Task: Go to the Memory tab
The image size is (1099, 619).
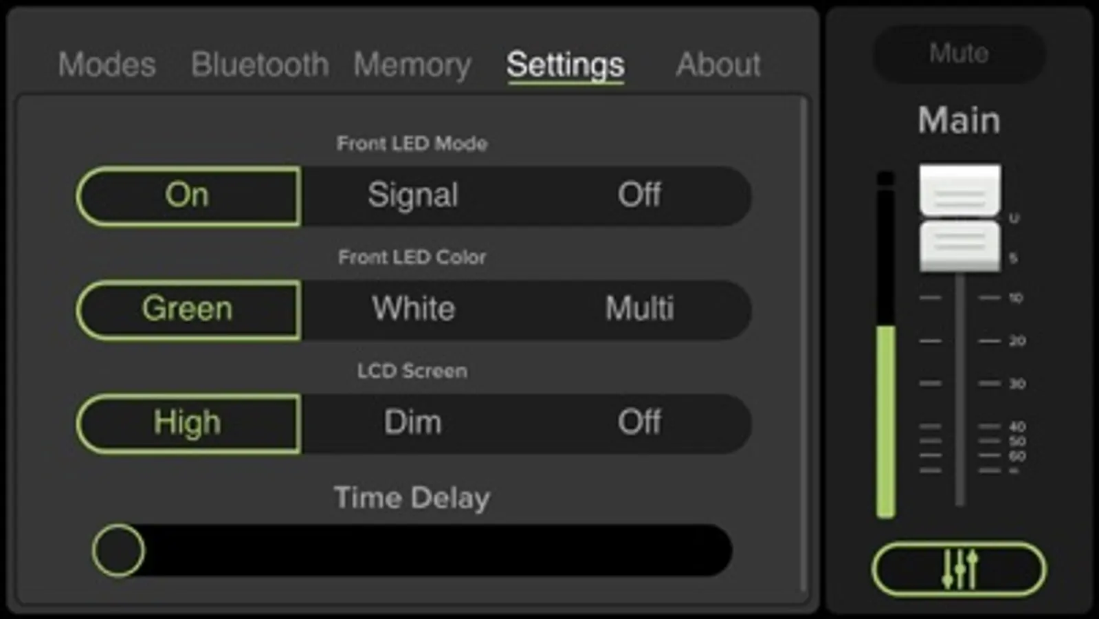Action: pos(412,65)
